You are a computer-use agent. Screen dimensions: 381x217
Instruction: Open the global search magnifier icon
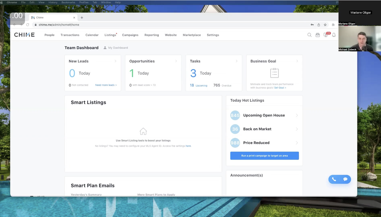pos(309,35)
